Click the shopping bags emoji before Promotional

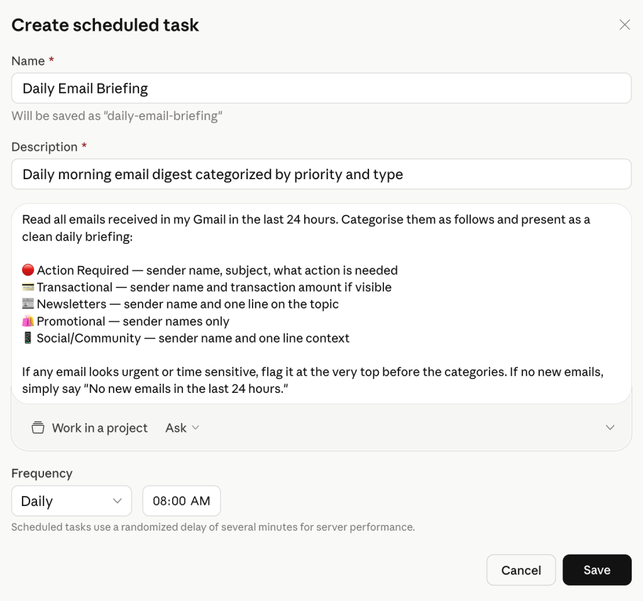pyautogui.click(x=28, y=321)
